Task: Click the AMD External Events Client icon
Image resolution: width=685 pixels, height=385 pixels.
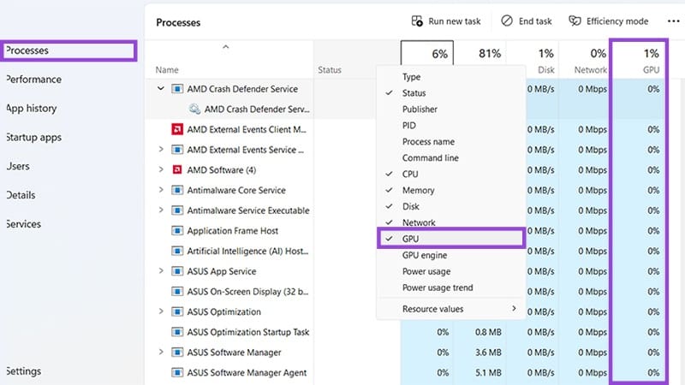Action: (177, 129)
